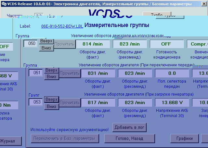This screenshot has height=148, width=208.
Task: Click Переключить в Баз. параметры button
Action: tap(65, 139)
